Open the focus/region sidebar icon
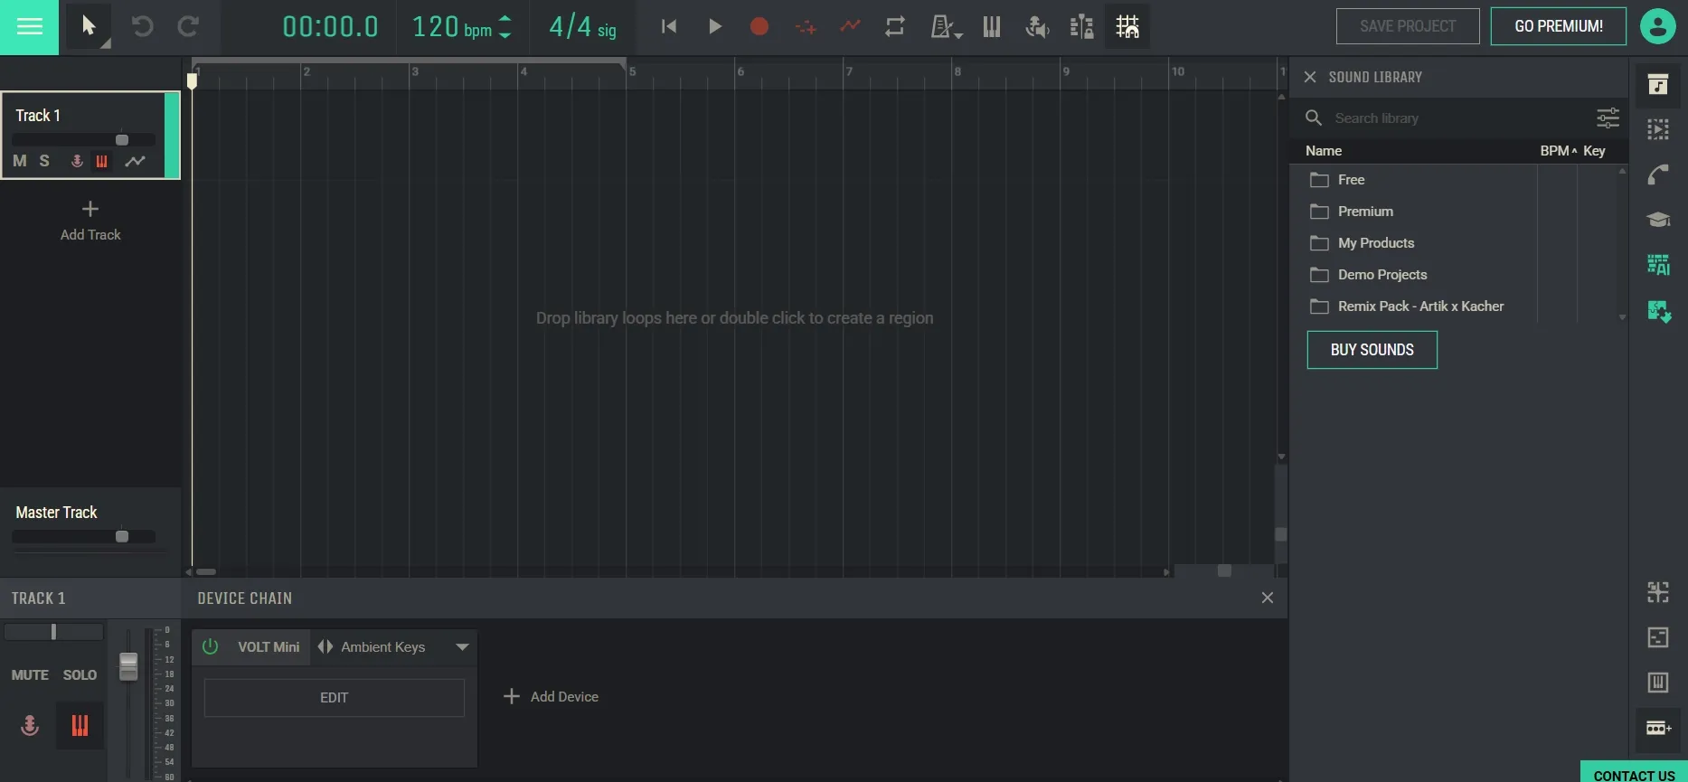1688x782 pixels. point(1658,592)
